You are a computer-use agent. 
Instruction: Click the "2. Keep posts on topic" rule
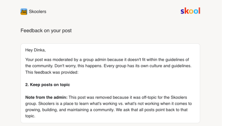[x=47, y=85]
